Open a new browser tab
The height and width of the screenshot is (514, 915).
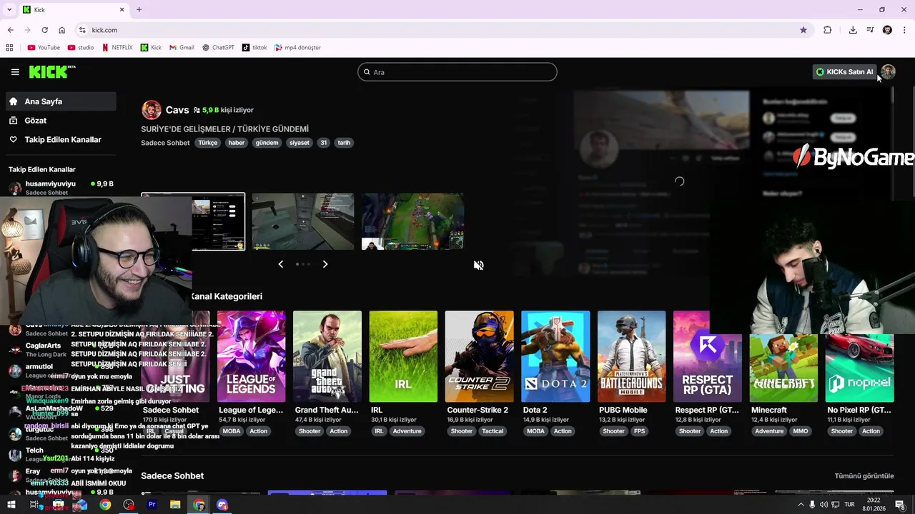[139, 9]
